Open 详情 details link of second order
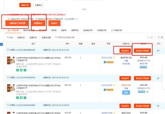Viewport: 165px width, 114px height. point(126,88)
